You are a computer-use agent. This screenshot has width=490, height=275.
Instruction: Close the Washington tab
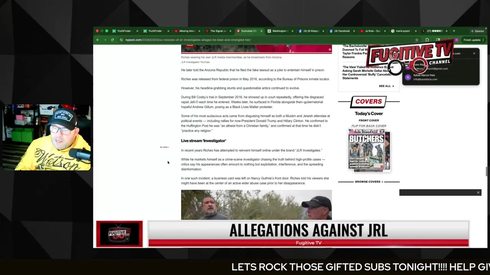pyautogui.click(x=292, y=31)
